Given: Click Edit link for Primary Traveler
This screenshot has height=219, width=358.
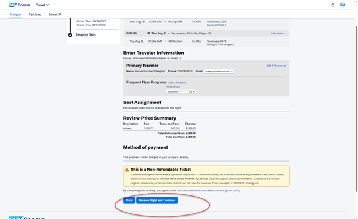Looking at the screenshot, I should [268, 66].
